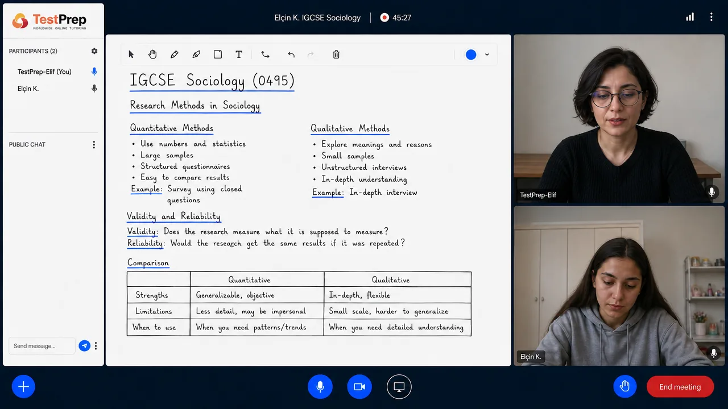View connection signal strength bars
The width and height of the screenshot is (728, 409).
tap(690, 17)
